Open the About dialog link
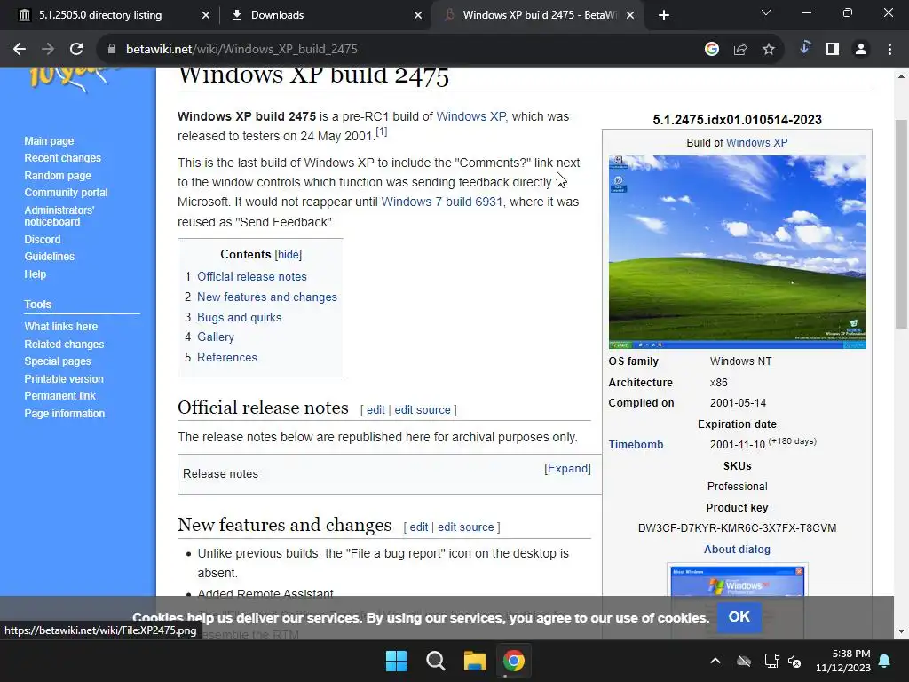 [x=737, y=549]
